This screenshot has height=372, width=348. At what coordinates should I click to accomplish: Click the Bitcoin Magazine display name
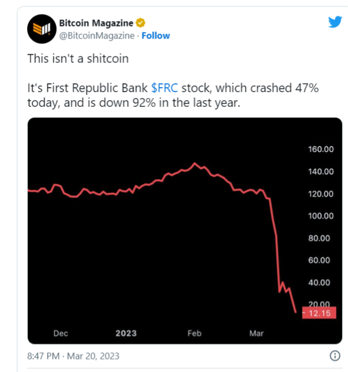[x=96, y=23]
